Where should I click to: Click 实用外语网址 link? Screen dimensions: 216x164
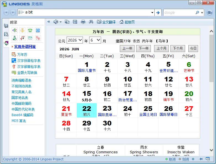coord(25,47)
